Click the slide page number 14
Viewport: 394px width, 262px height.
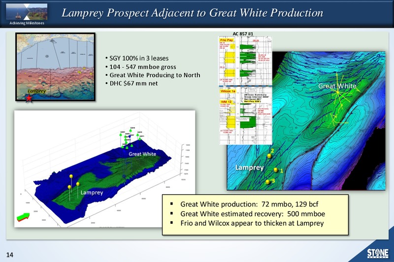pyautogui.click(x=9, y=255)
